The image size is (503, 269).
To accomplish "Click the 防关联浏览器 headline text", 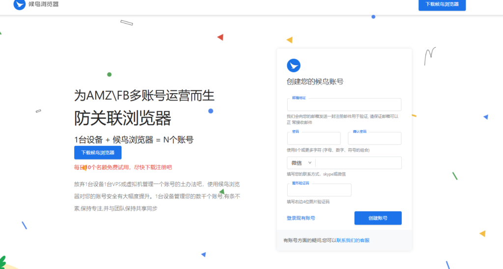I will tap(122, 118).
